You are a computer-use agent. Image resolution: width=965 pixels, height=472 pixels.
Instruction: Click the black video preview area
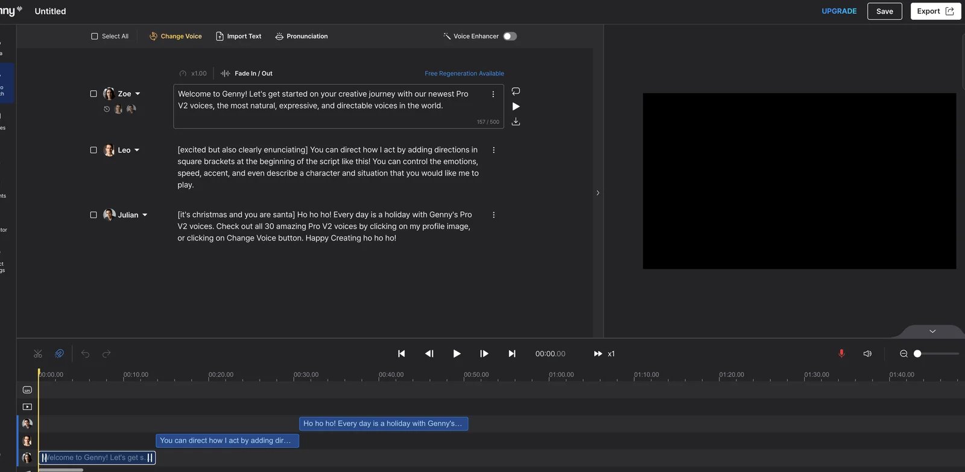pos(799,181)
